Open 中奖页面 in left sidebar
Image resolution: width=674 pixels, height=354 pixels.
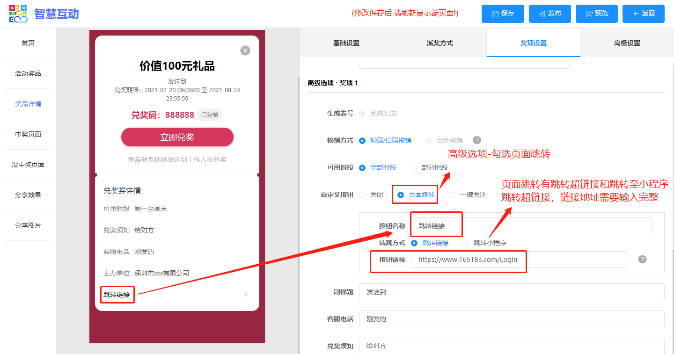(28, 134)
